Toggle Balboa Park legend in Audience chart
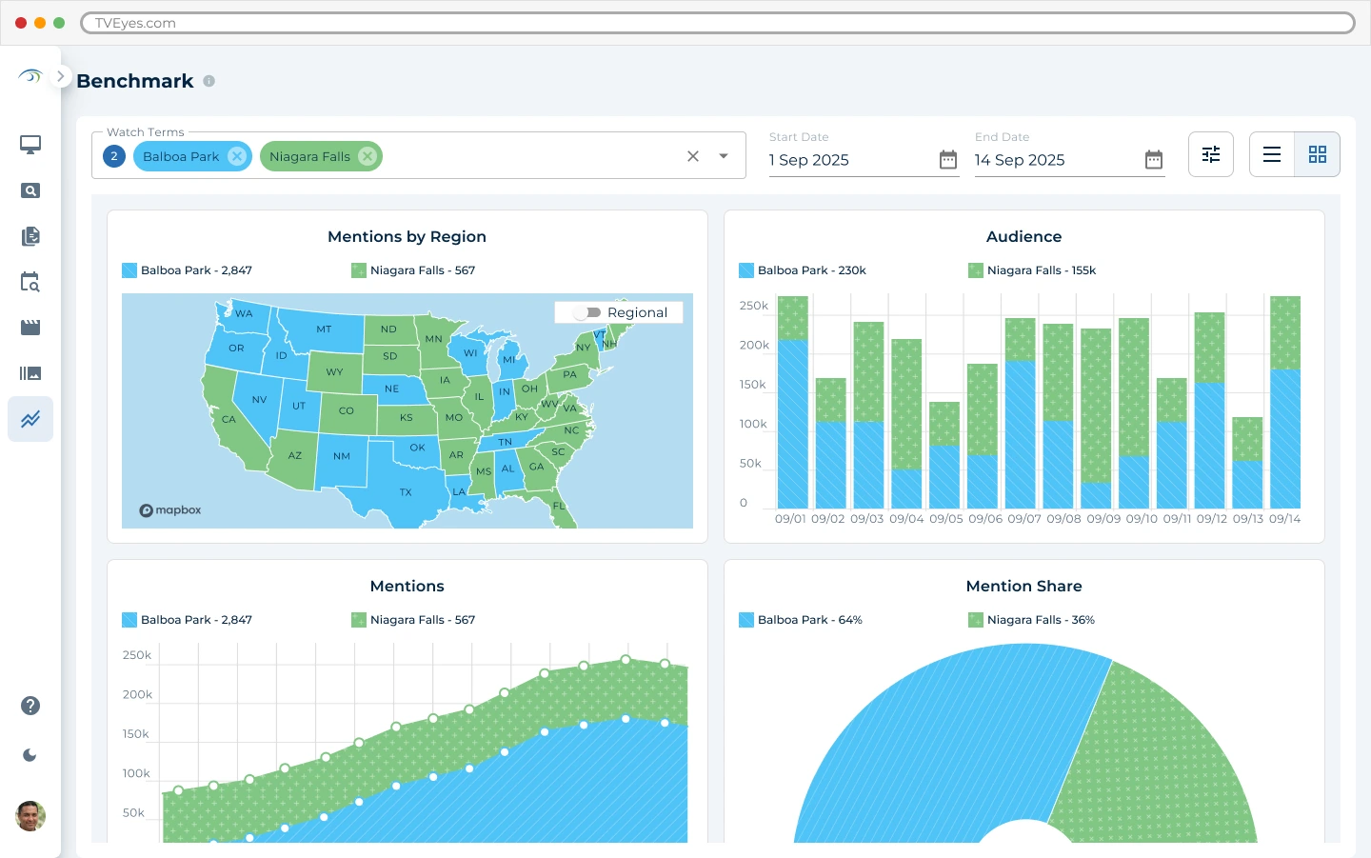The width and height of the screenshot is (1371, 858). 802,270
